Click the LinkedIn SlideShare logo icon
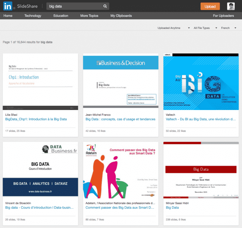242x228 pixels. 8,6
